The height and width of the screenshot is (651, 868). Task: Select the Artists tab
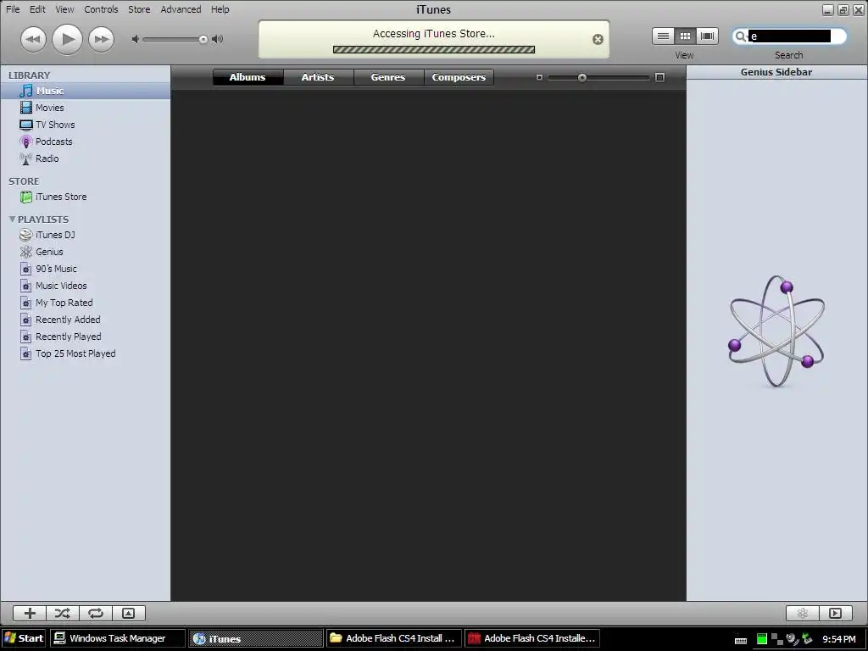click(318, 77)
